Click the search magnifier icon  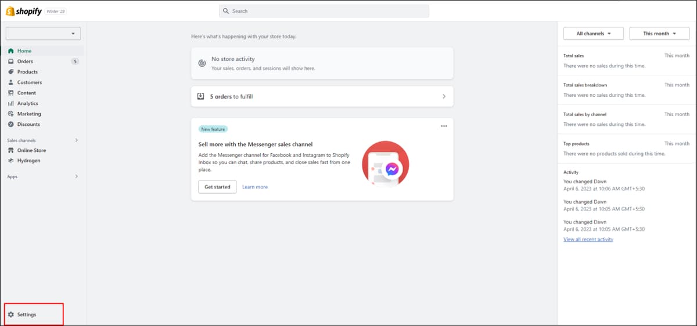coord(226,11)
